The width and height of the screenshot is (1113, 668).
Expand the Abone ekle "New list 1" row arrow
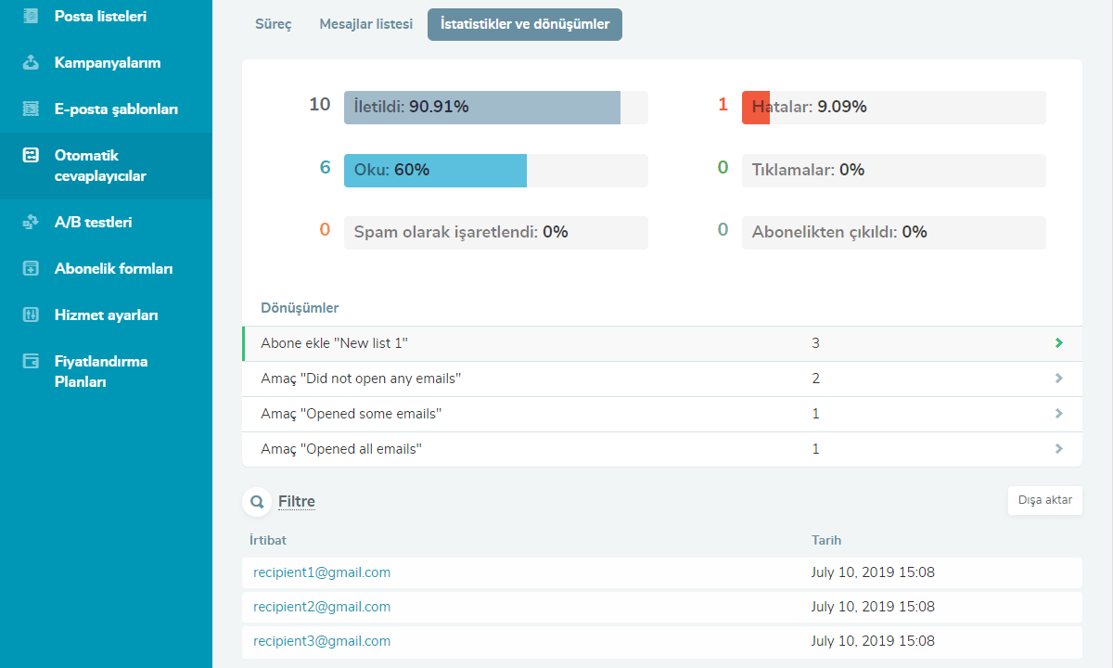[1058, 343]
